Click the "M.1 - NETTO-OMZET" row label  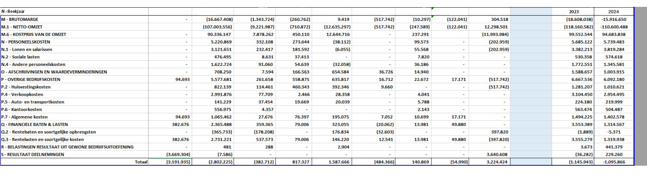pos(22,27)
